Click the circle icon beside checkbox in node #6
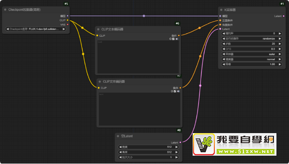The width and height of the screenshot is (289, 164). [170, 39]
